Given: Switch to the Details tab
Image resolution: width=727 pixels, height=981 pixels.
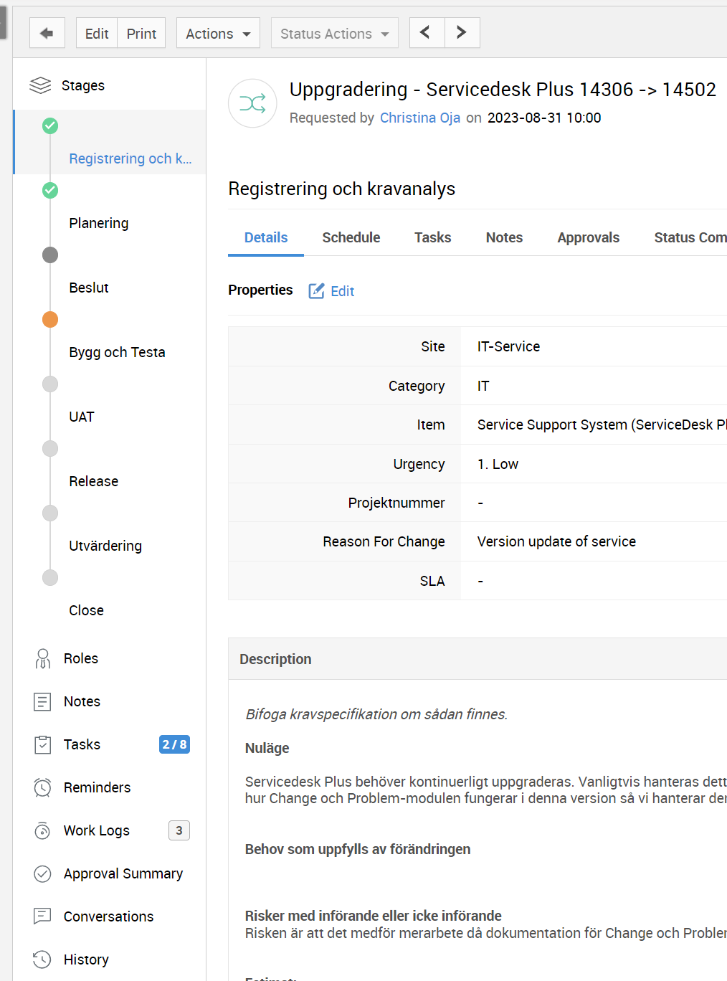Looking at the screenshot, I should pos(266,237).
